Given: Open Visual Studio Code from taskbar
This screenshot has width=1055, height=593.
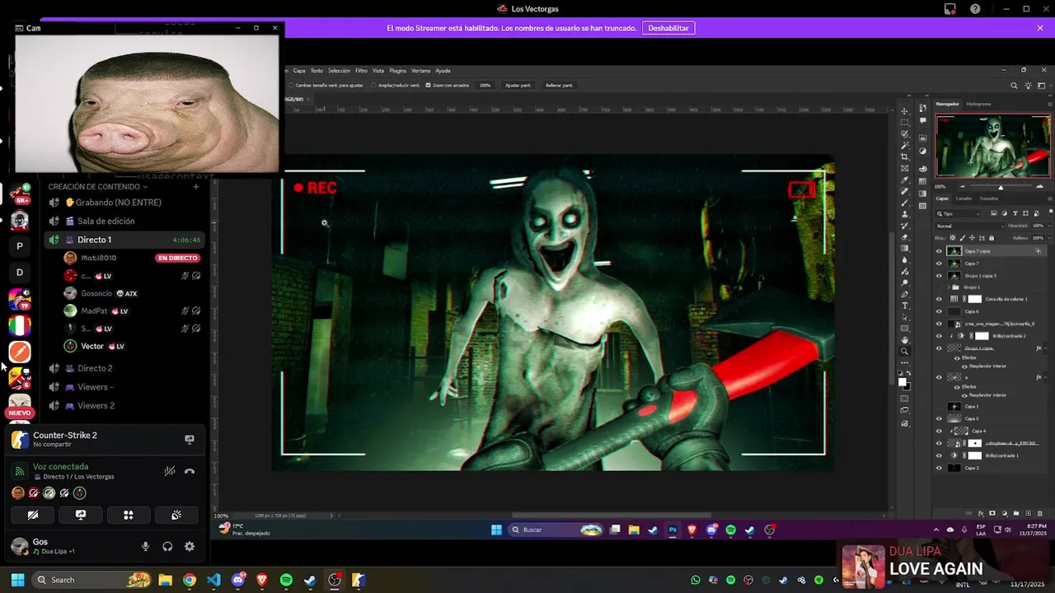Looking at the screenshot, I should coord(213,580).
